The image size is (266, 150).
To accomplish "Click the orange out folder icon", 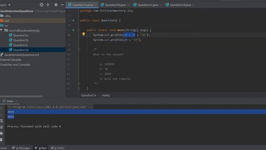I will 2,20.
